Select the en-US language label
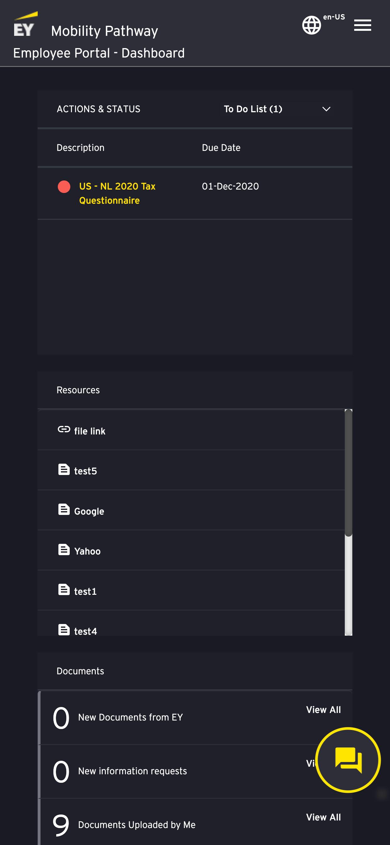 pos(334,17)
